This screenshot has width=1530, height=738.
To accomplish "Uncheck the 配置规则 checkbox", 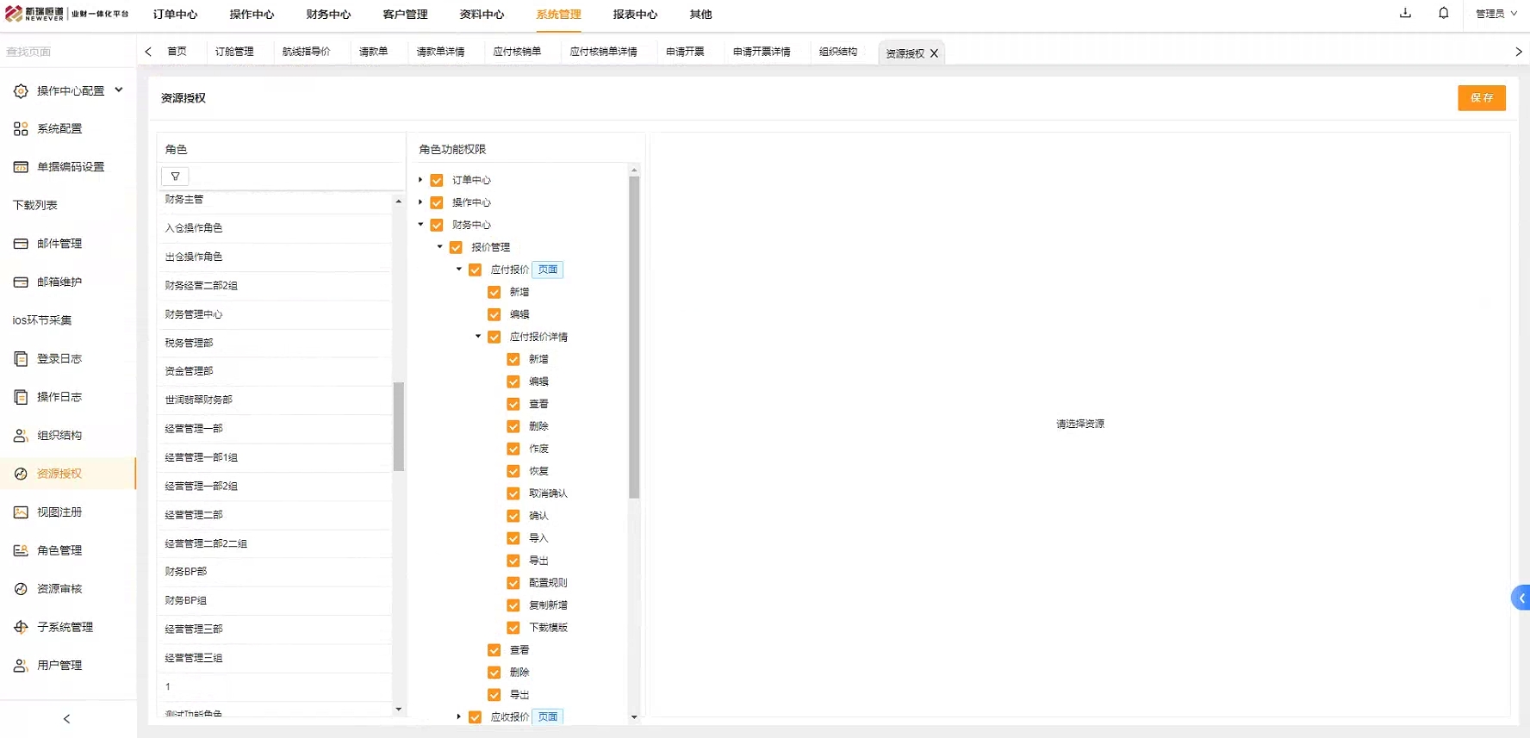I will coord(513,583).
